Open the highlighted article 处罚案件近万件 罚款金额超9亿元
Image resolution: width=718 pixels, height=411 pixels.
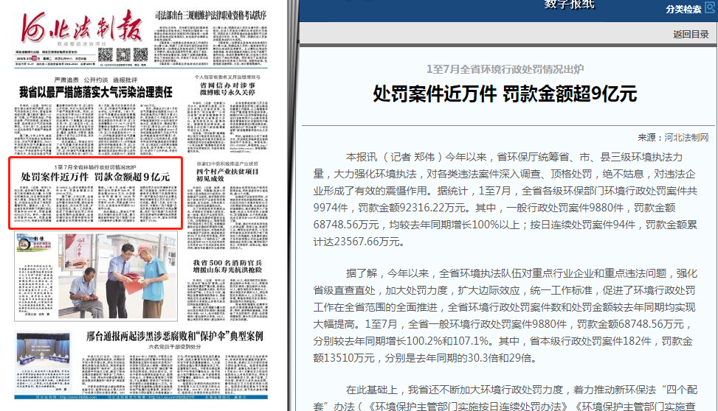95,177
